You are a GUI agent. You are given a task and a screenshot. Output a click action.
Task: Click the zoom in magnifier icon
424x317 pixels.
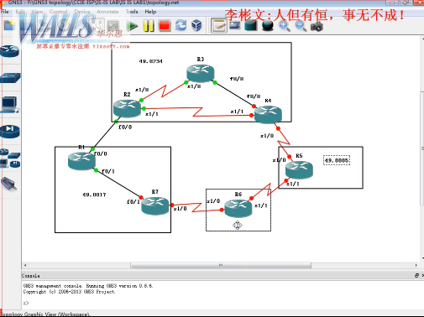coord(285,26)
